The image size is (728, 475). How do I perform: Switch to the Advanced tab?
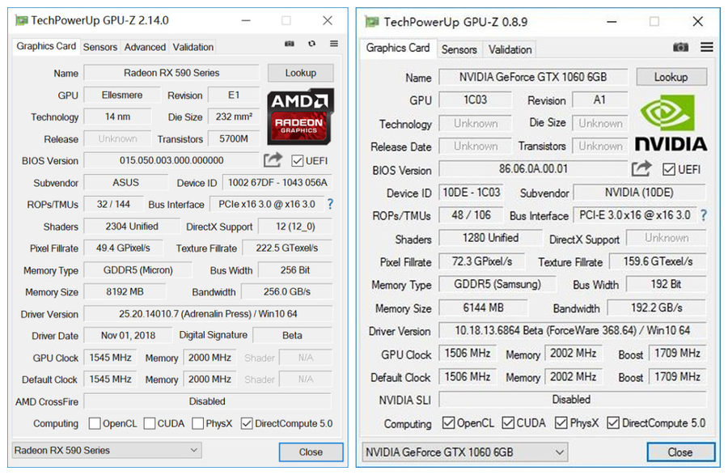(145, 47)
